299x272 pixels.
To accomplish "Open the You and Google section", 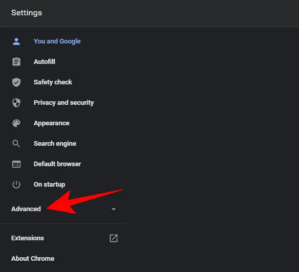I will pyautogui.click(x=57, y=41).
